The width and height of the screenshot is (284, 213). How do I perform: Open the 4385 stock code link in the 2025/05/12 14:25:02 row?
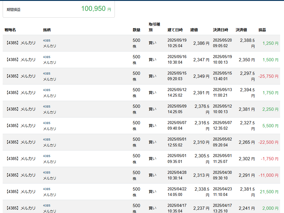pos(47,90)
